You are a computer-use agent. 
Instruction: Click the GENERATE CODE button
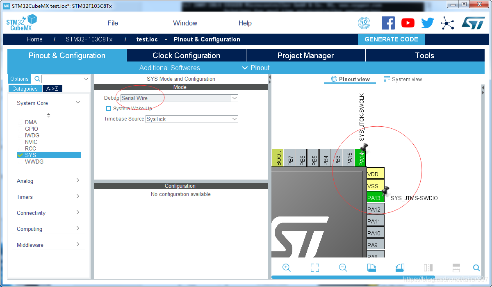click(x=392, y=39)
